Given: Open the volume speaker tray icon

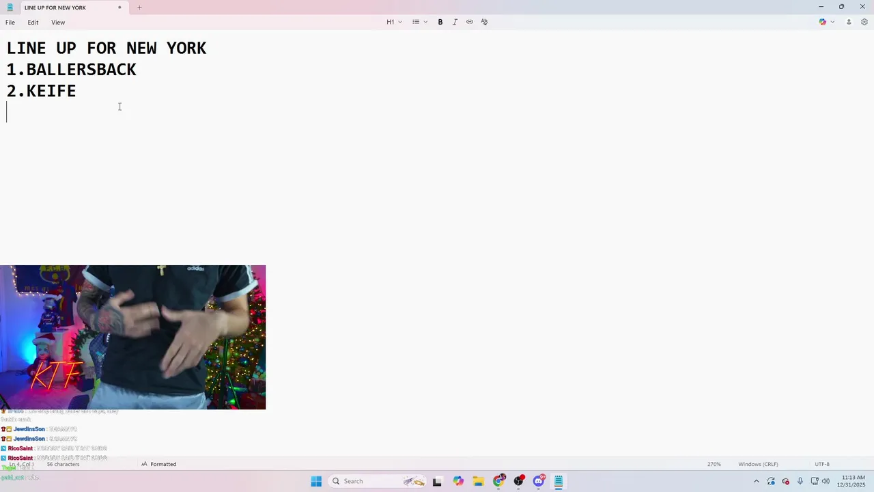Looking at the screenshot, I should click(x=826, y=481).
